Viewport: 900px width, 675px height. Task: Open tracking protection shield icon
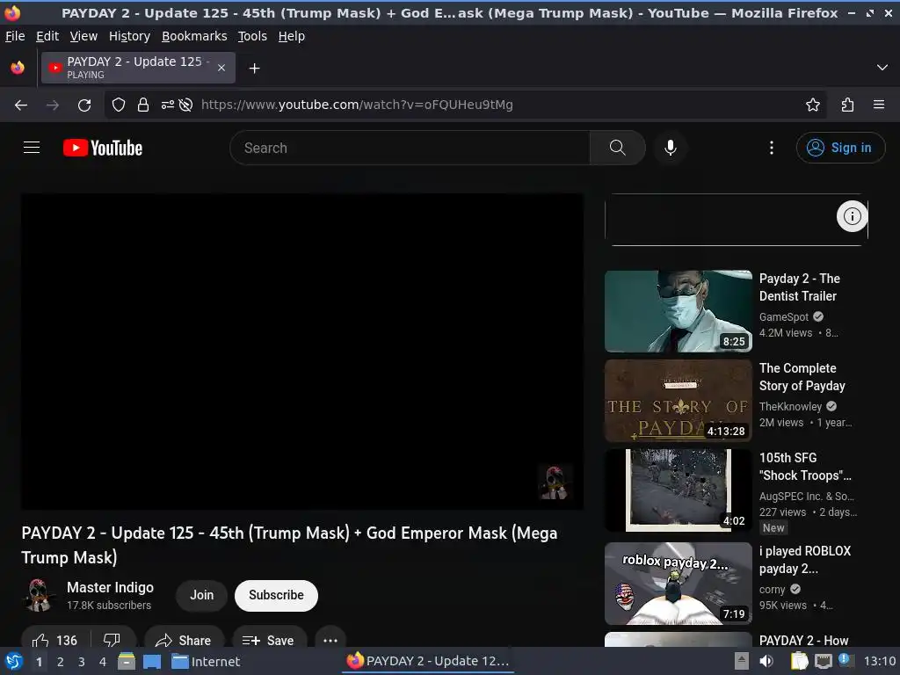click(119, 105)
